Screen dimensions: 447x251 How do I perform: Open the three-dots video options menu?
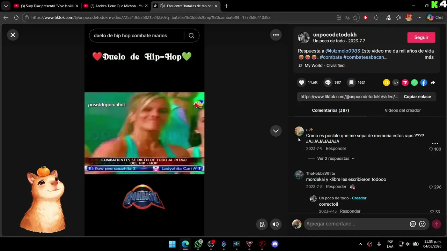(276, 35)
